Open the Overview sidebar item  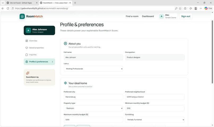(x=39, y=41)
